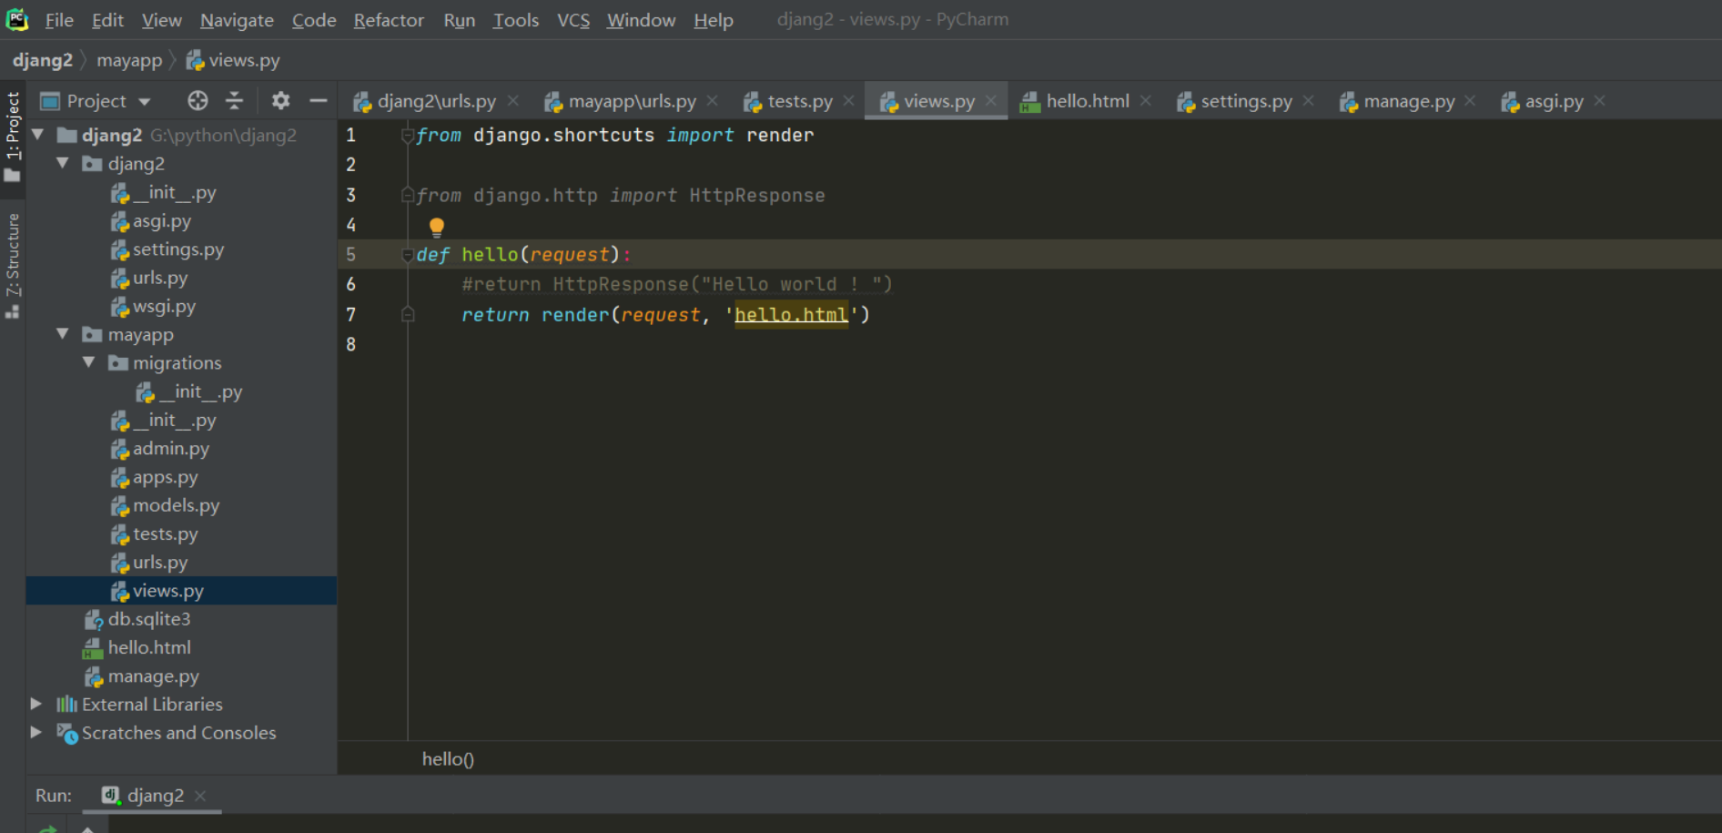Viewport: 1722px width, 833px height.
Task: Close the settings.py editor tab
Action: (x=1309, y=101)
